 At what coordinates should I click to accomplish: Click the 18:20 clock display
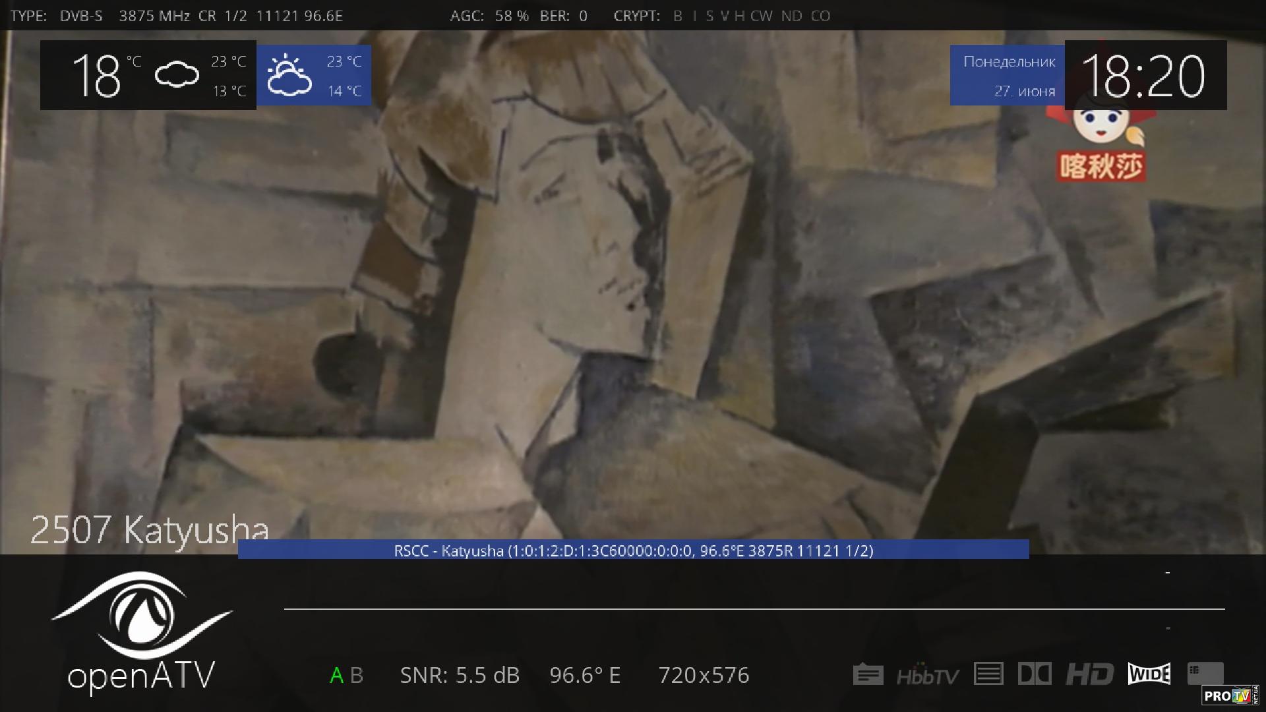(1145, 76)
